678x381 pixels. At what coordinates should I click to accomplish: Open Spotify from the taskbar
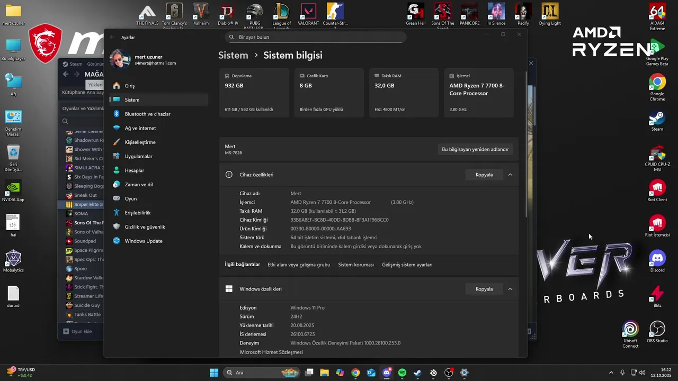[402, 373]
